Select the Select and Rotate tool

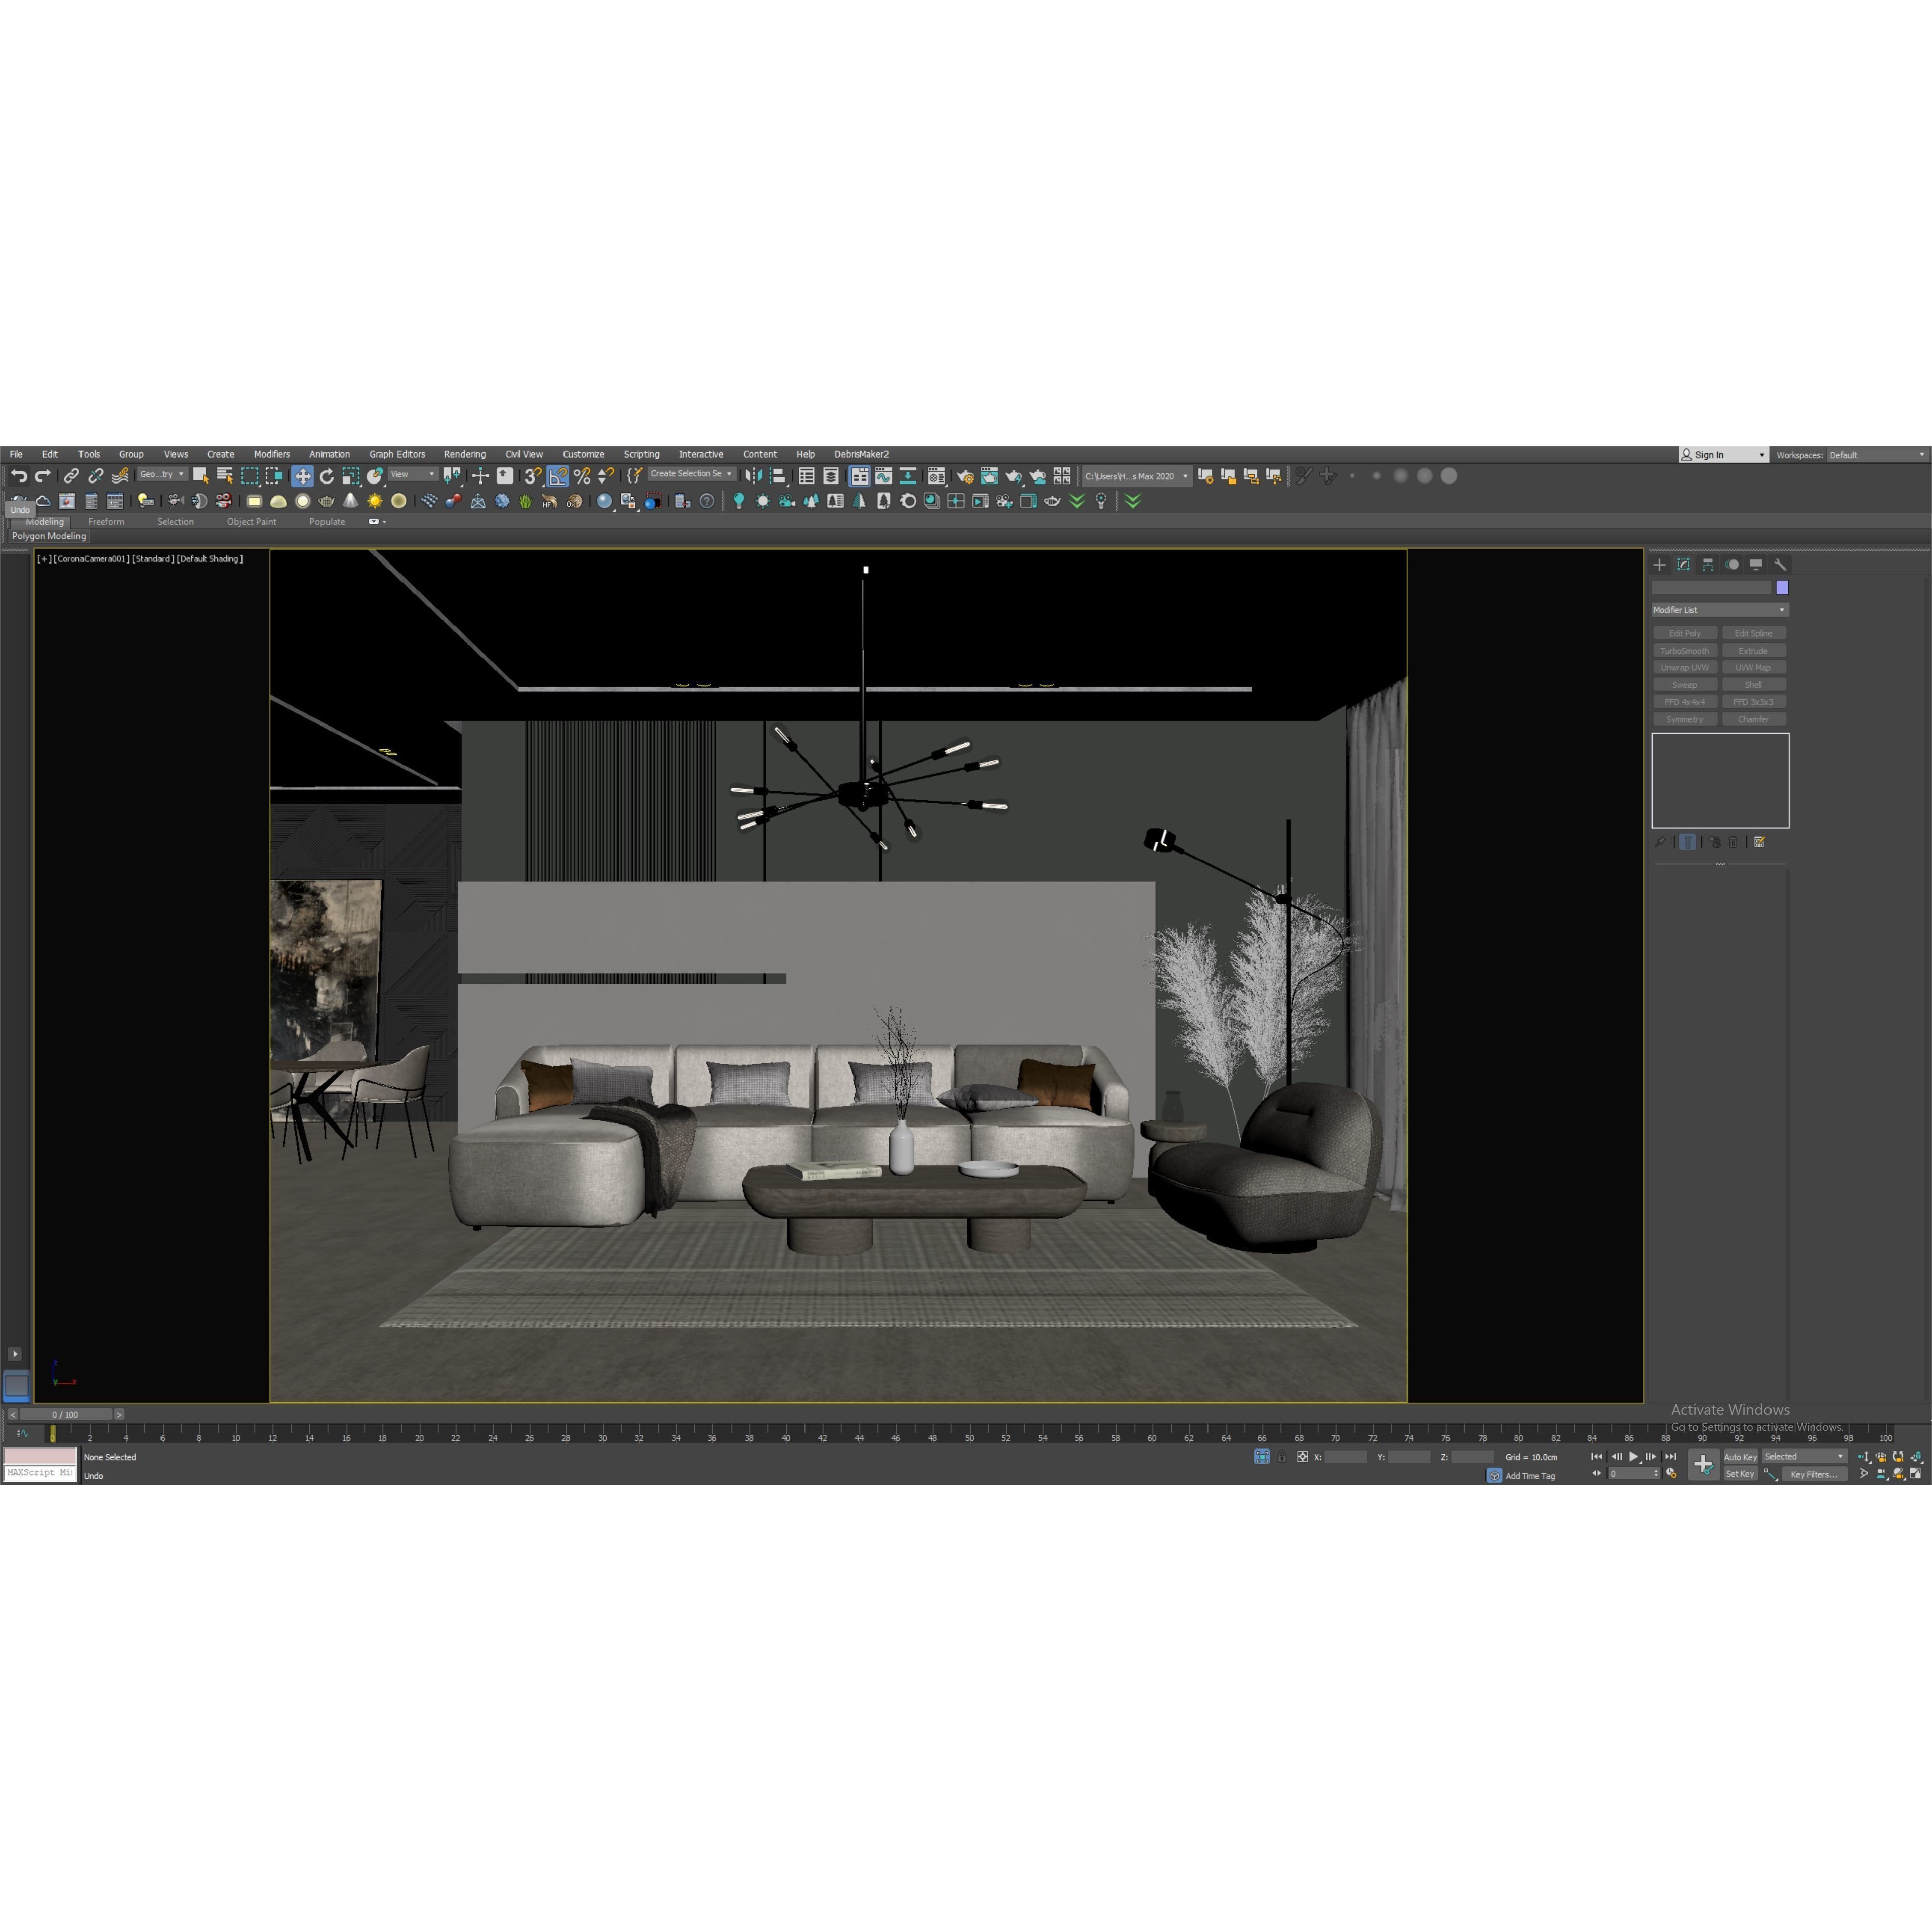[x=327, y=476]
